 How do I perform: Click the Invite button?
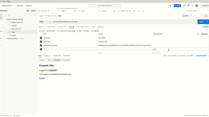click(177, 6)
